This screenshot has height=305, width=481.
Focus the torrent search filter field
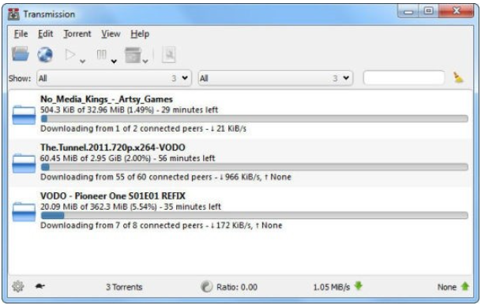[x=404, y=78]
